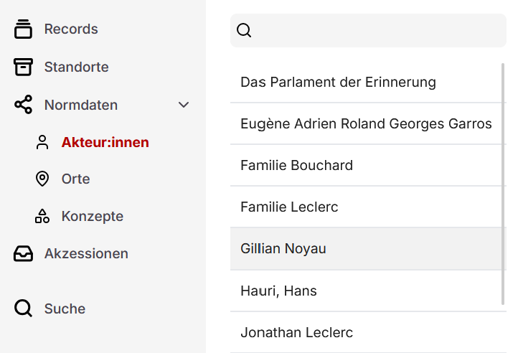
Task: Click the Standorte archive box icon
Action: pyautogui.click(x=23, y=67)
